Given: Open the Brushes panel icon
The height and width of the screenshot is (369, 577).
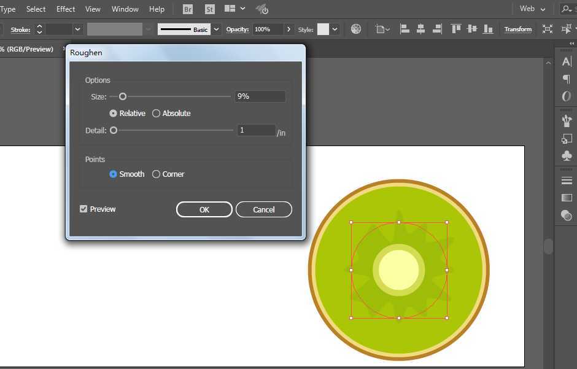Looking at the screenshot, I should tap(567, 120).
